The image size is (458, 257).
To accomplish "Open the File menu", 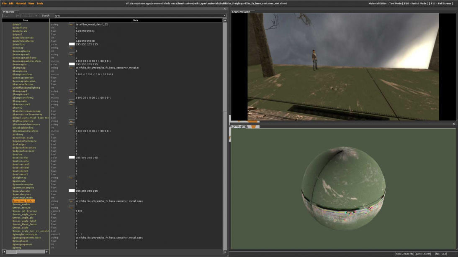I will click(x=4, y=3).
